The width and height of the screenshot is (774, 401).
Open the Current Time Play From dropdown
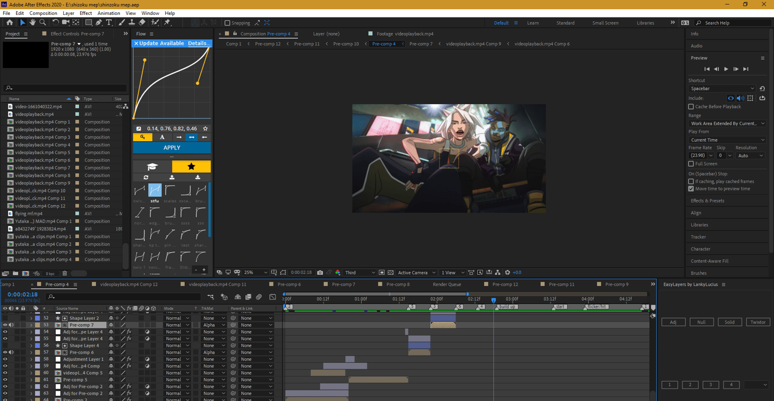coord(728,140)
